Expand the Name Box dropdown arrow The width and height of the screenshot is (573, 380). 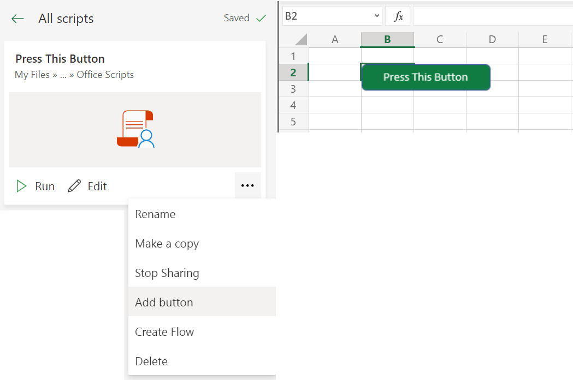coord(376,16)
